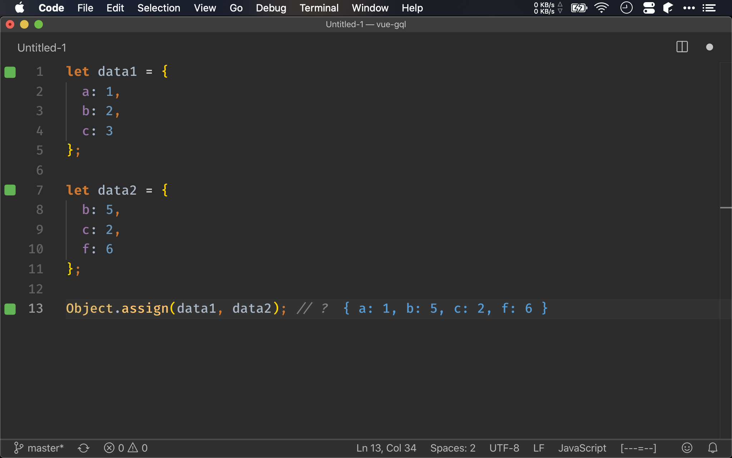Open the Go menu

[x=236, y=8]
